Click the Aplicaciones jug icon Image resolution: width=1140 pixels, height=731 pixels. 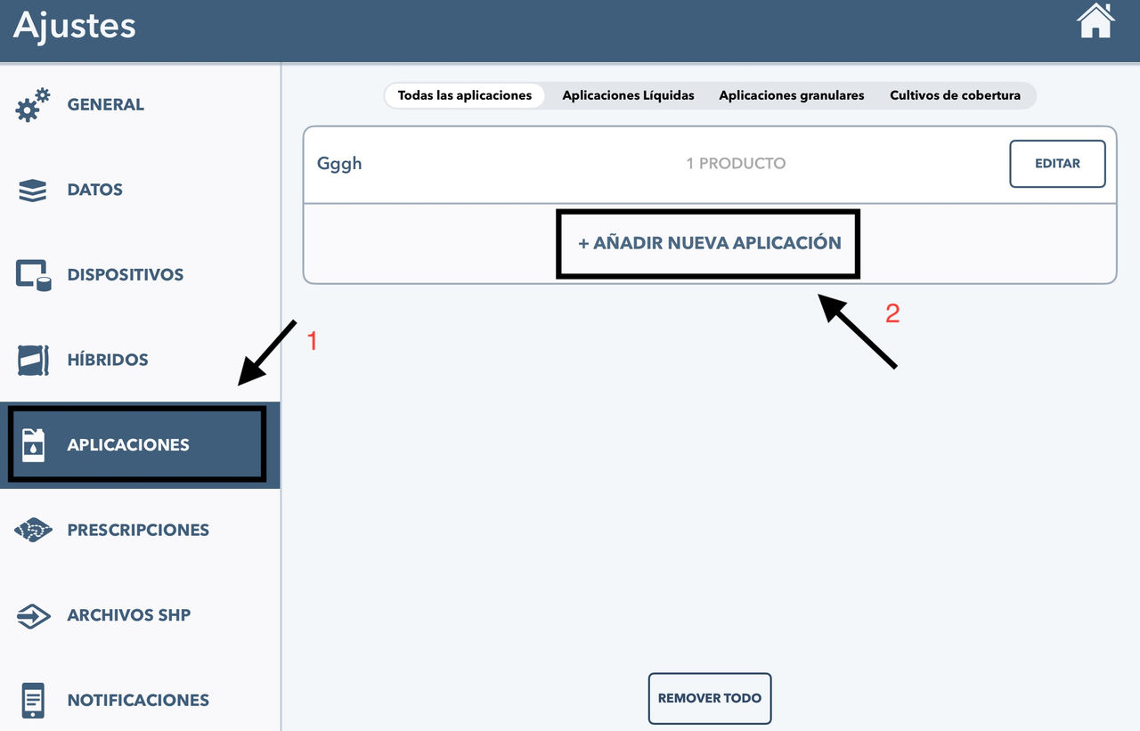33,445
